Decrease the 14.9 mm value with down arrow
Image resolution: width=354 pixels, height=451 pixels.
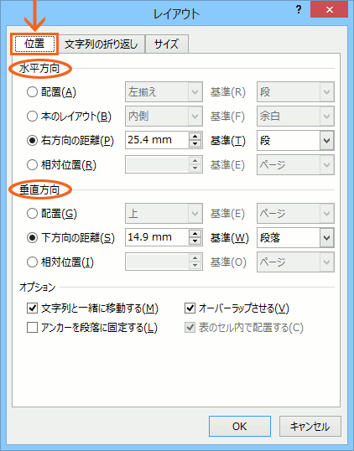pos(195,241)
